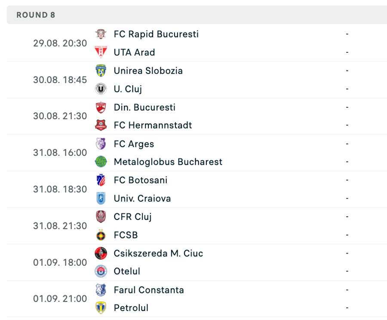Click the U. Cluj team badge

(x=101, y=89)
